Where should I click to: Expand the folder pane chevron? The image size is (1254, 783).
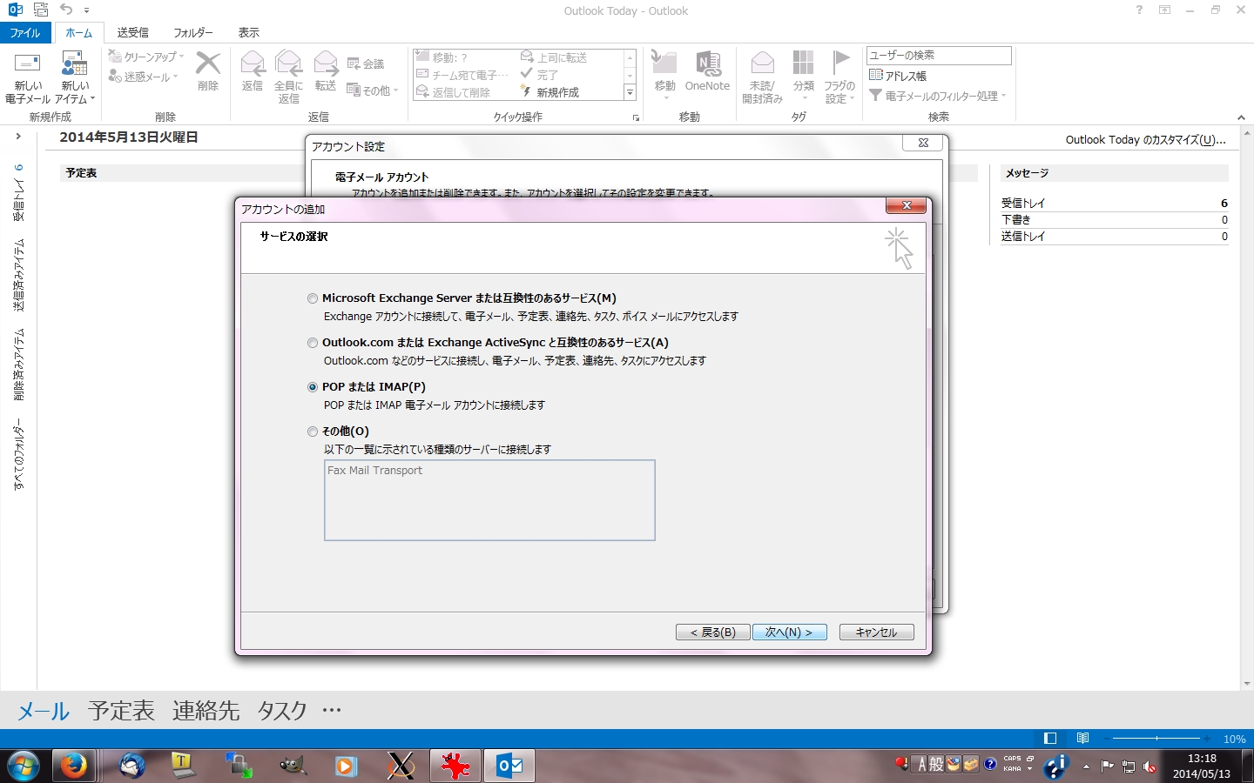(x=17, y=137)
